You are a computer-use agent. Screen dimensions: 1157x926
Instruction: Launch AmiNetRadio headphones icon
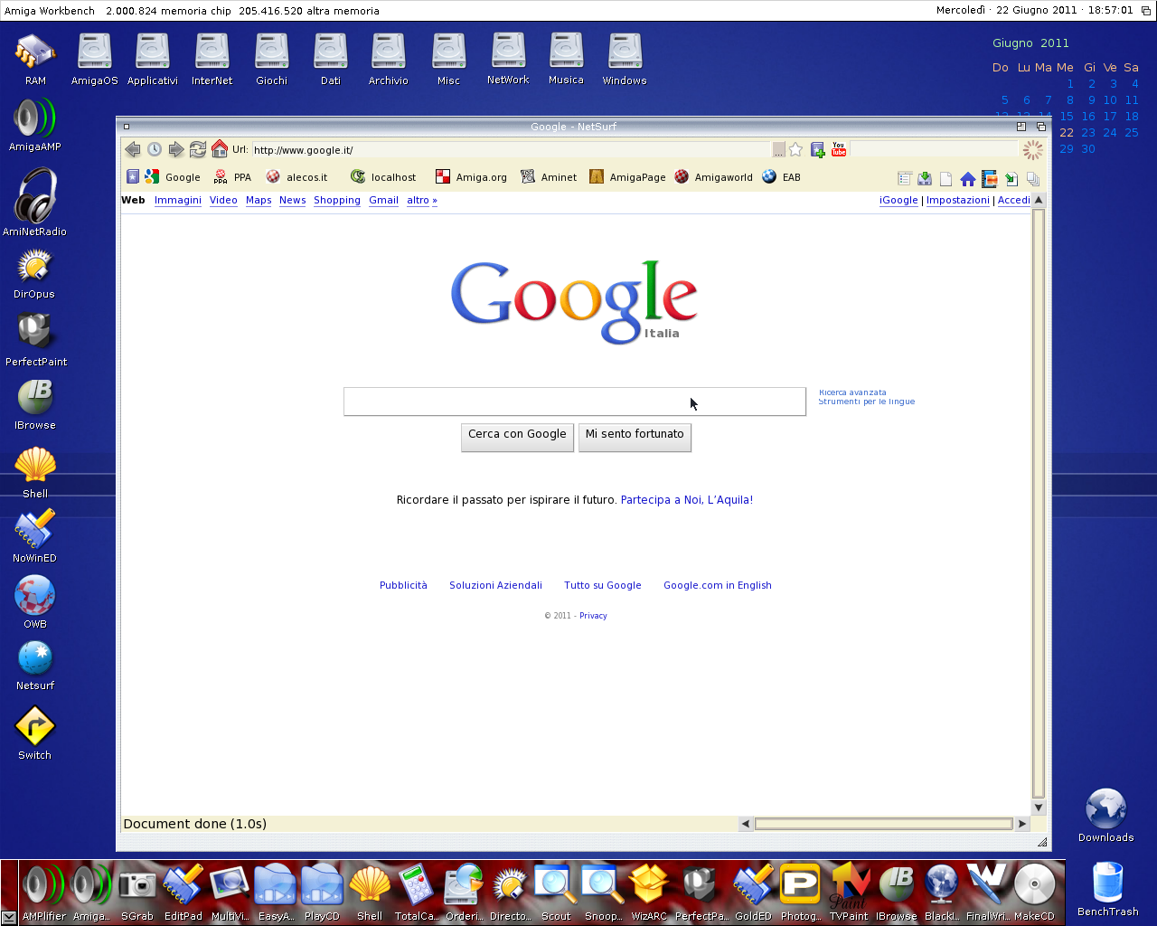34,203
